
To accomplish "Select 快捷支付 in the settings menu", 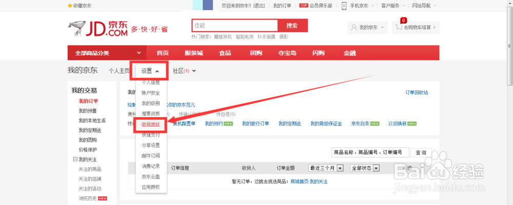I will [150, 134].
